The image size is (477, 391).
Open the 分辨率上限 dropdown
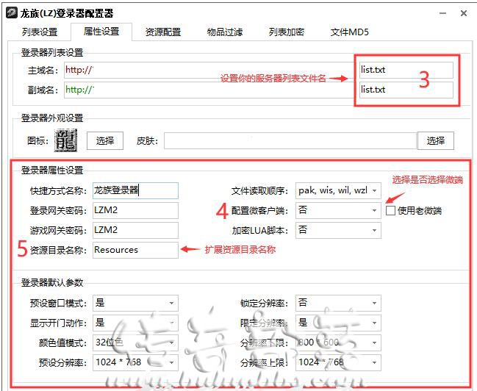pos(338,362)
